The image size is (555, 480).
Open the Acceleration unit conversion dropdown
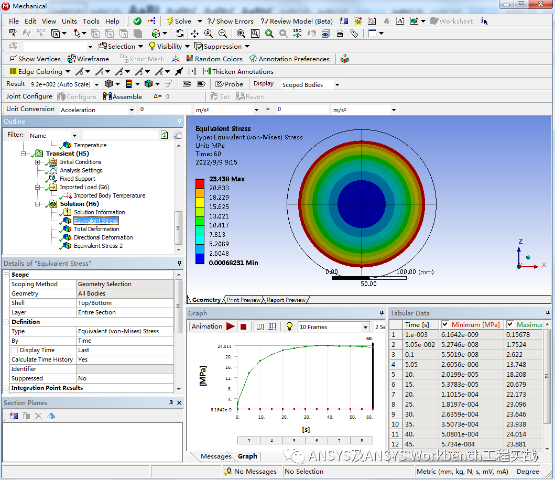click(132, 110)
